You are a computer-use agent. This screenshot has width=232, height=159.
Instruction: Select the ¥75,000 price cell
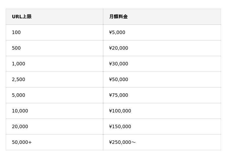click(119, 95)
